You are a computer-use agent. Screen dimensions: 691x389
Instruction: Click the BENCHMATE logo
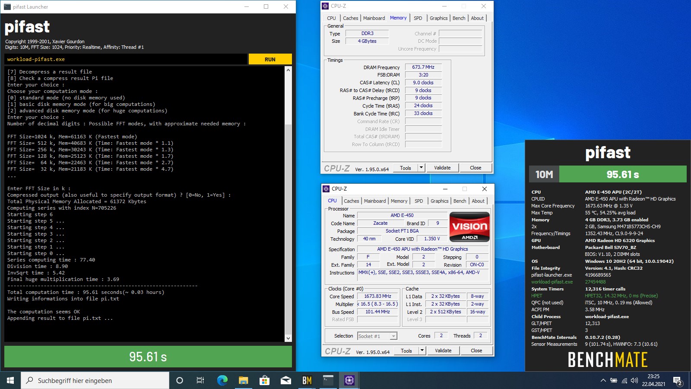pyautogui.click(x=608, y=360)
